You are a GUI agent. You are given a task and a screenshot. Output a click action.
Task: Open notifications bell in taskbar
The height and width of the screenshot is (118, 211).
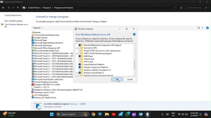[x=200, y=114]
